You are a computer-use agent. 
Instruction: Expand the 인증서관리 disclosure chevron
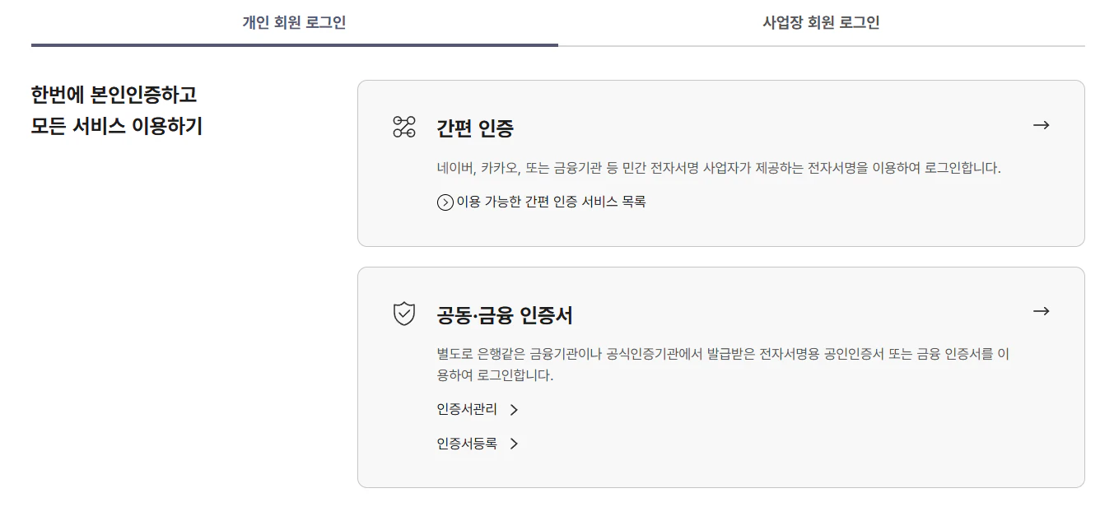[514, 409]
